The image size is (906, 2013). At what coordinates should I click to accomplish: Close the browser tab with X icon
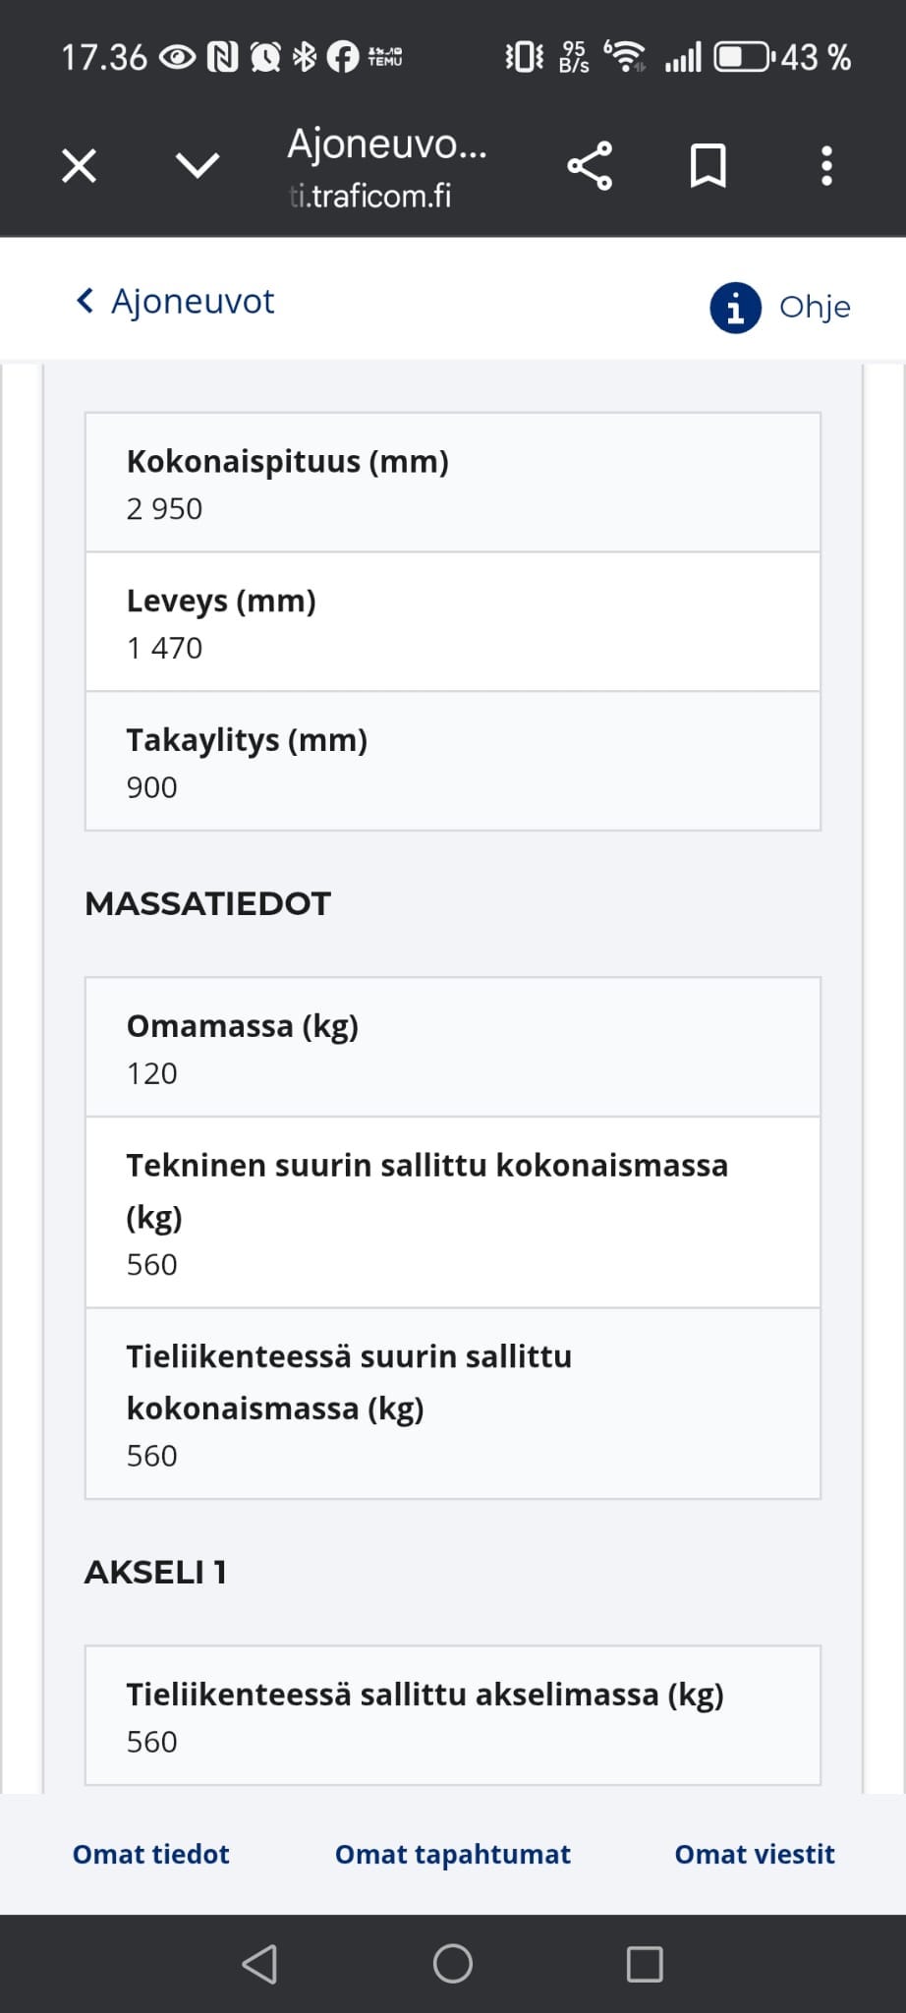tap(79, 165)
